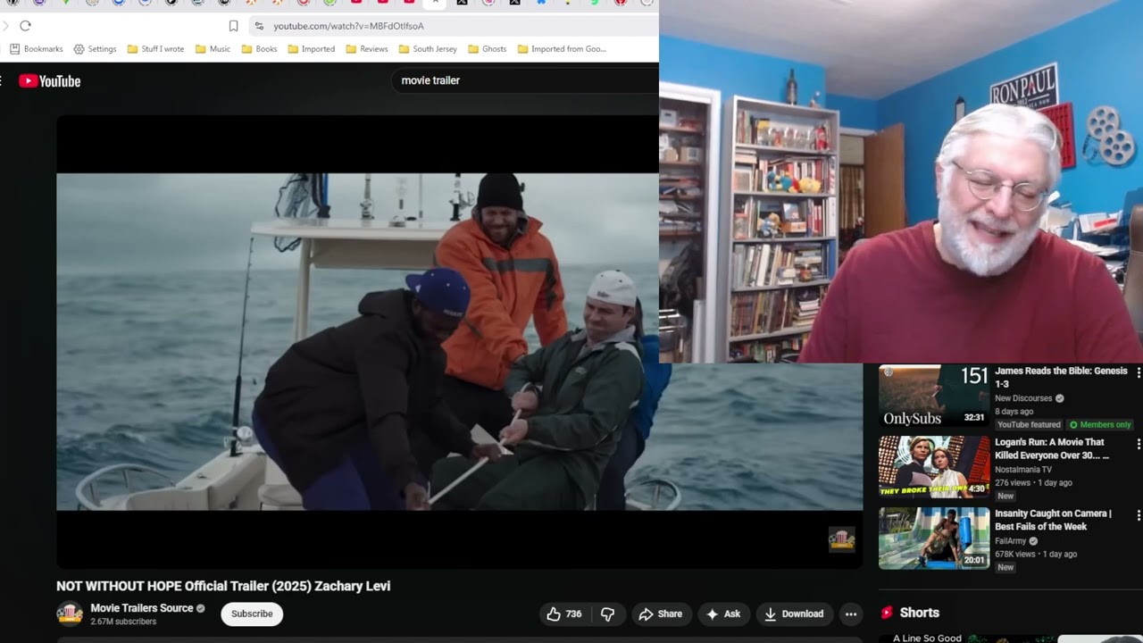
Task: Open the Movie Trailers Source channel name link
Action: click(142, 608)
